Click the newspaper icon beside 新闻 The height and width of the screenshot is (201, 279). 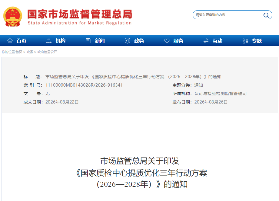pos(88,41)
